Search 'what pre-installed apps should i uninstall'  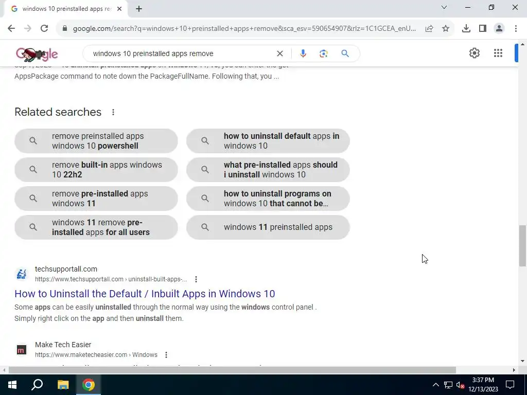[x=268, y=170]
